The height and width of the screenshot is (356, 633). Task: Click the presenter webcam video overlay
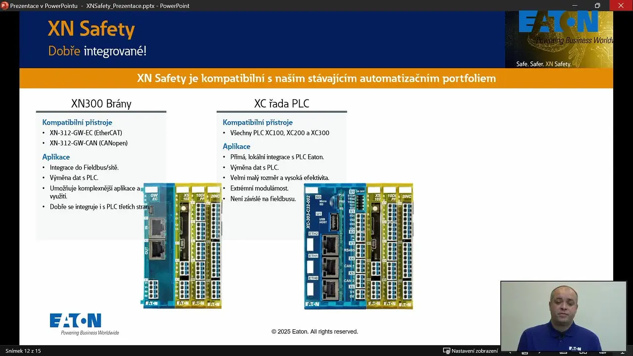pos(563,316)
